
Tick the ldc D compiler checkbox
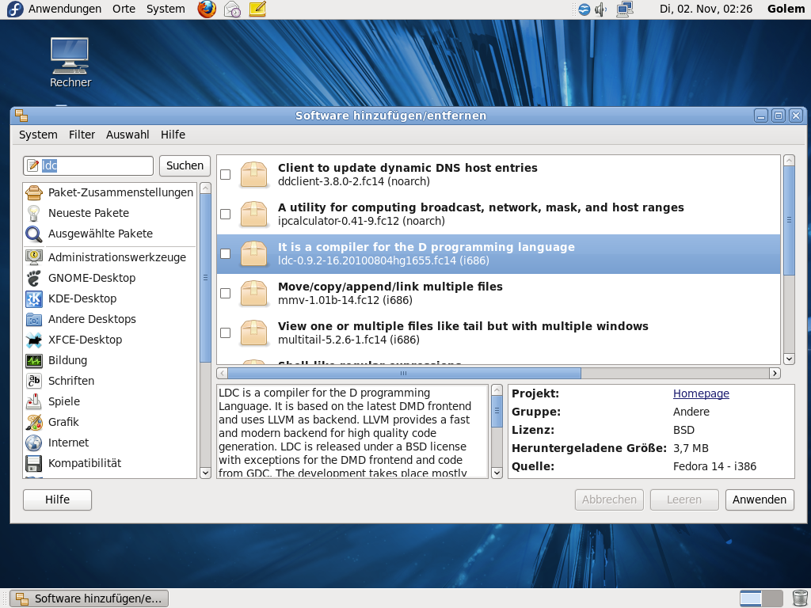point(226,253)
